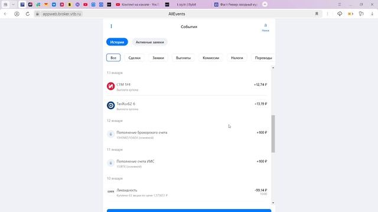Bookmark this page via the bookmark icon
The width and height of the screenshot is (378, 212).
[317, 14]
